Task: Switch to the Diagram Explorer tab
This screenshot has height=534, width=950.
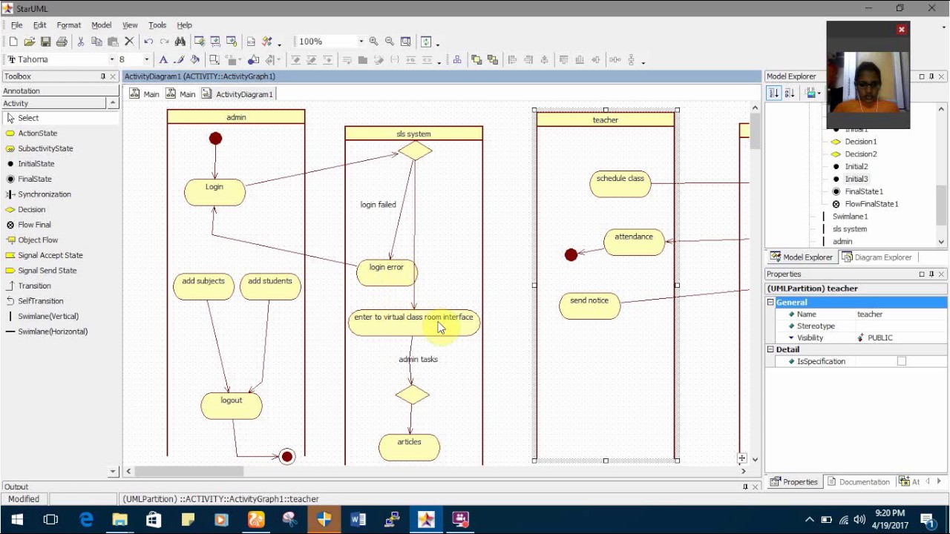Action: (877, 257)
